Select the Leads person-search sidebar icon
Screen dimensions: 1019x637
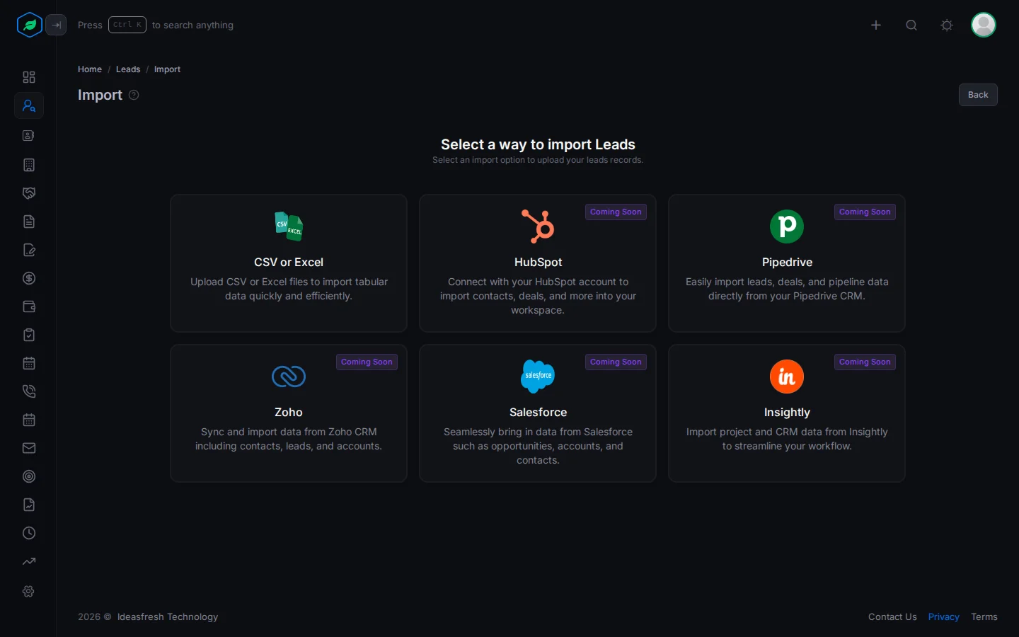(29, 105)
